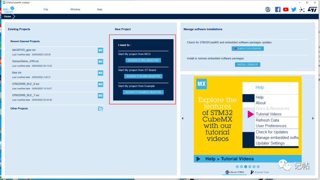
Task: Click the ST logo in header
Action: [x=312, y=9]
